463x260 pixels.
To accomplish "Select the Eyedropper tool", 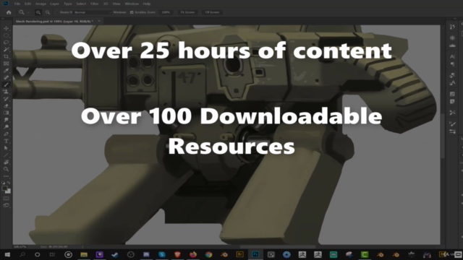I will (x=6, y=71).
